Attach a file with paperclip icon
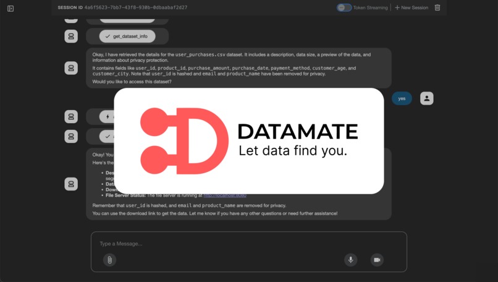Image resolution: width=498 pixels, height=282 pixels. (109, 260)
